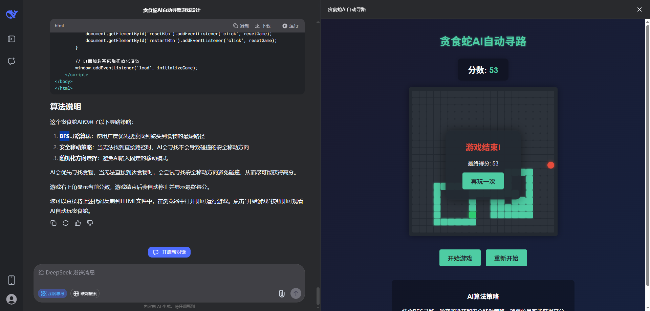Expand the sidebar panel icon

[12, 39]
